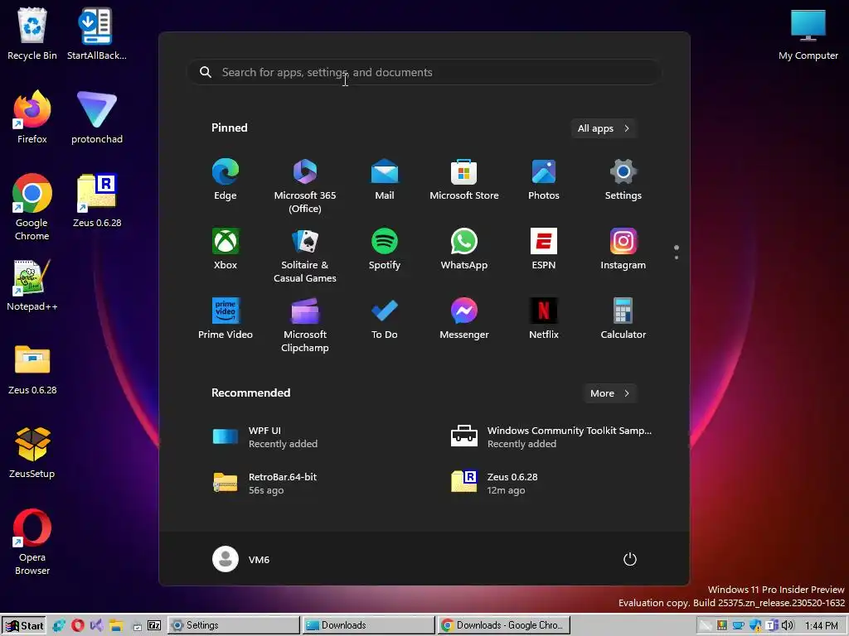Image resolution: width=849 pixels, height=636 pixels.
Task: Open the Mail app tile
Action: click(385, 180)
